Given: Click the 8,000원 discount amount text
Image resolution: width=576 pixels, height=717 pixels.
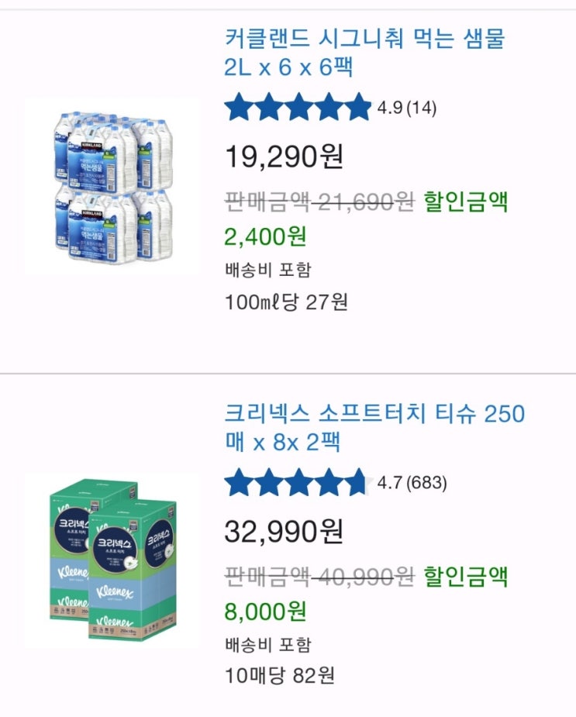Looking at the screenshot, I should [x=265, y=612].
